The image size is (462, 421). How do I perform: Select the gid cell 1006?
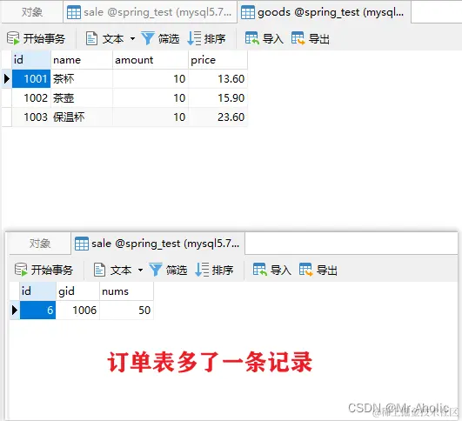tap(77, 310)
